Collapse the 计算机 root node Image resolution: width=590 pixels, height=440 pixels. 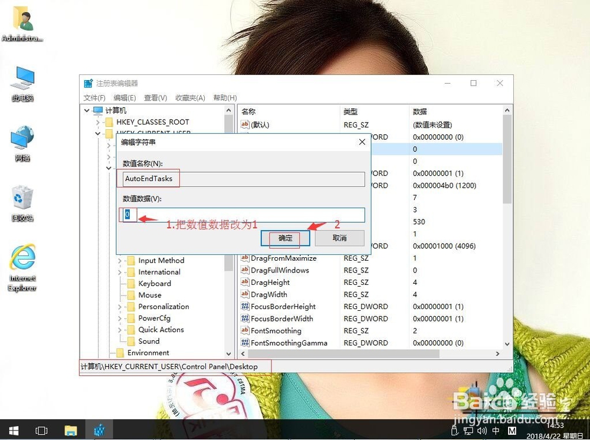click(87, 110)
